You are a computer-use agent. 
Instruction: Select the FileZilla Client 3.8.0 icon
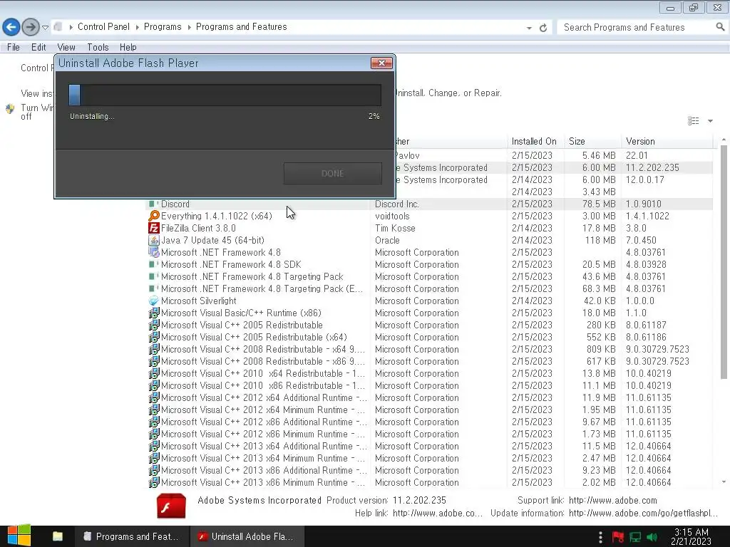154,228
